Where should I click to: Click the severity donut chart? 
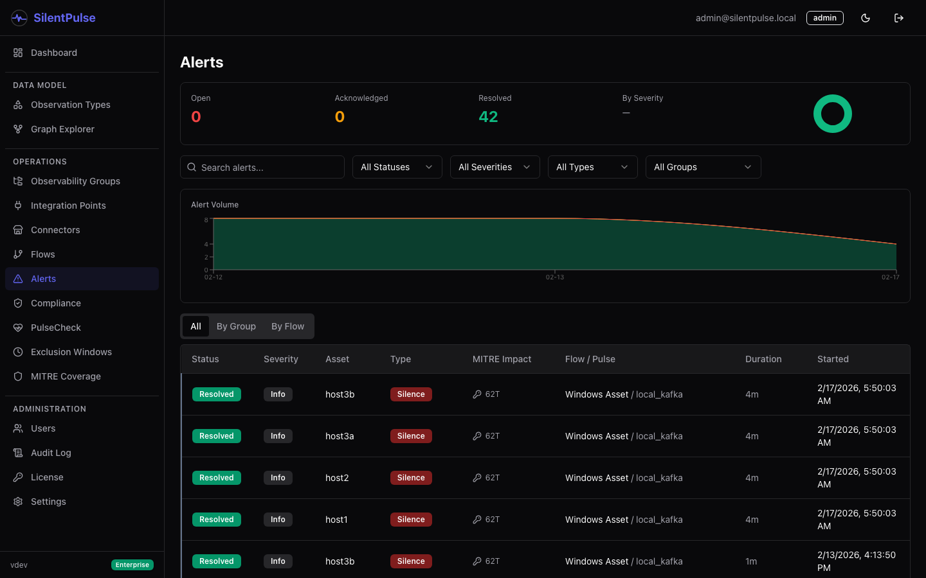[x=833, y=114]
